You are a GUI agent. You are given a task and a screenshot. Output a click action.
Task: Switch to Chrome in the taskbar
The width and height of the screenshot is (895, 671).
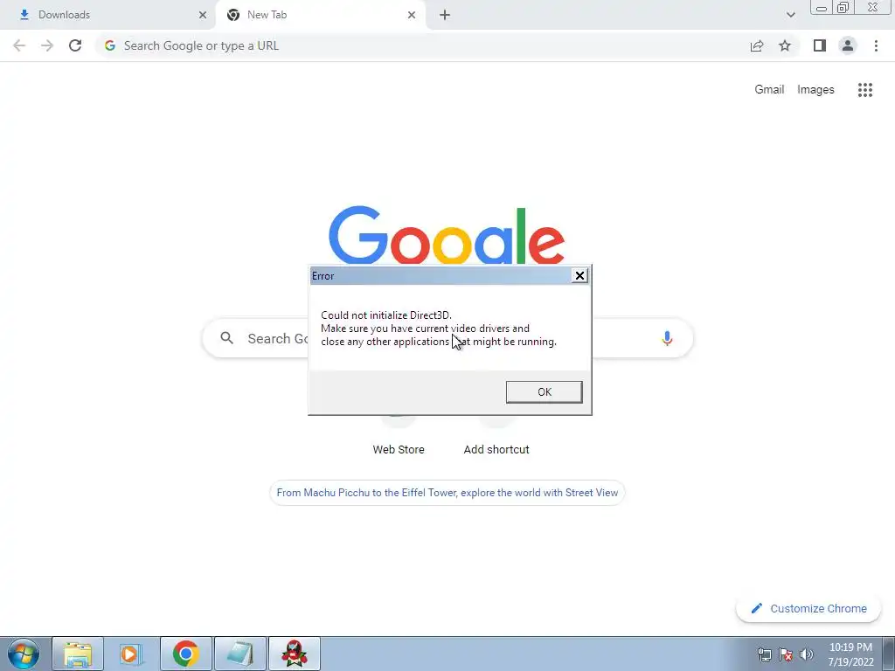click(185, 654)
